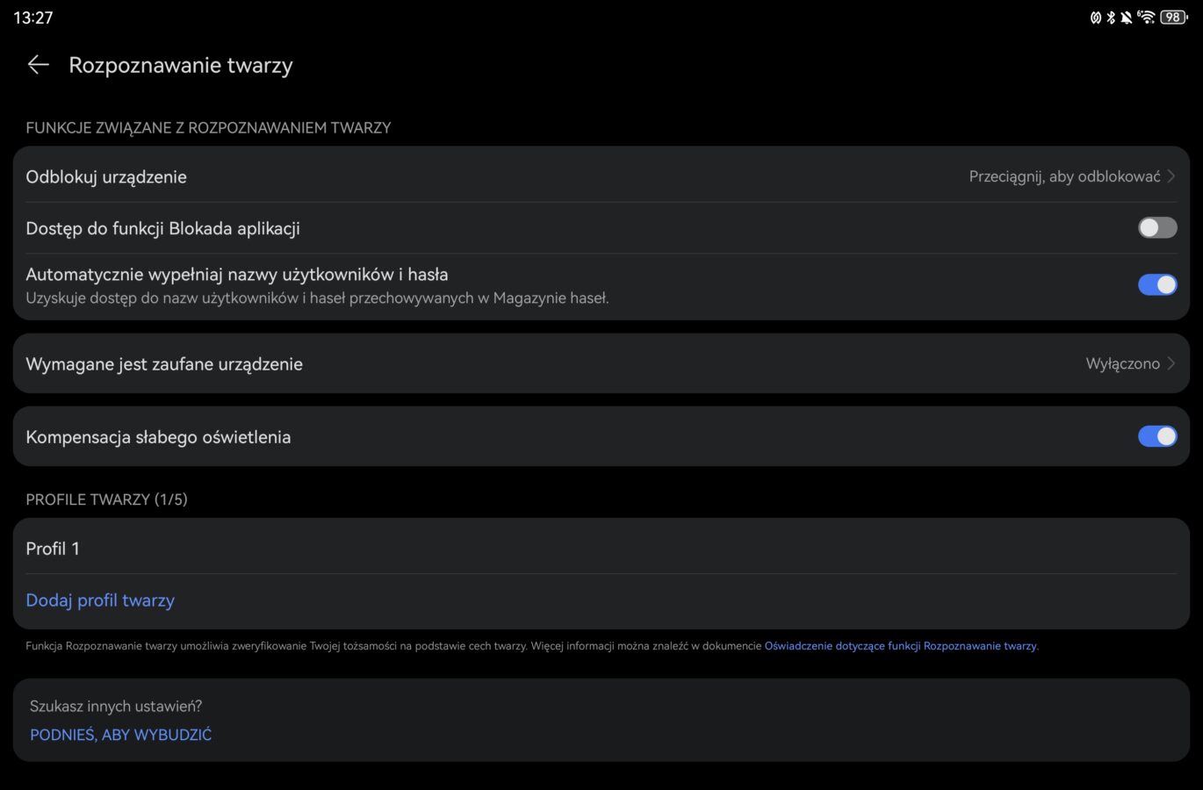Open the chevron beside Przeciągnij, aby odblokować
The width and height of the screenshot is (1203, 790).
(x=1171, y=176)
